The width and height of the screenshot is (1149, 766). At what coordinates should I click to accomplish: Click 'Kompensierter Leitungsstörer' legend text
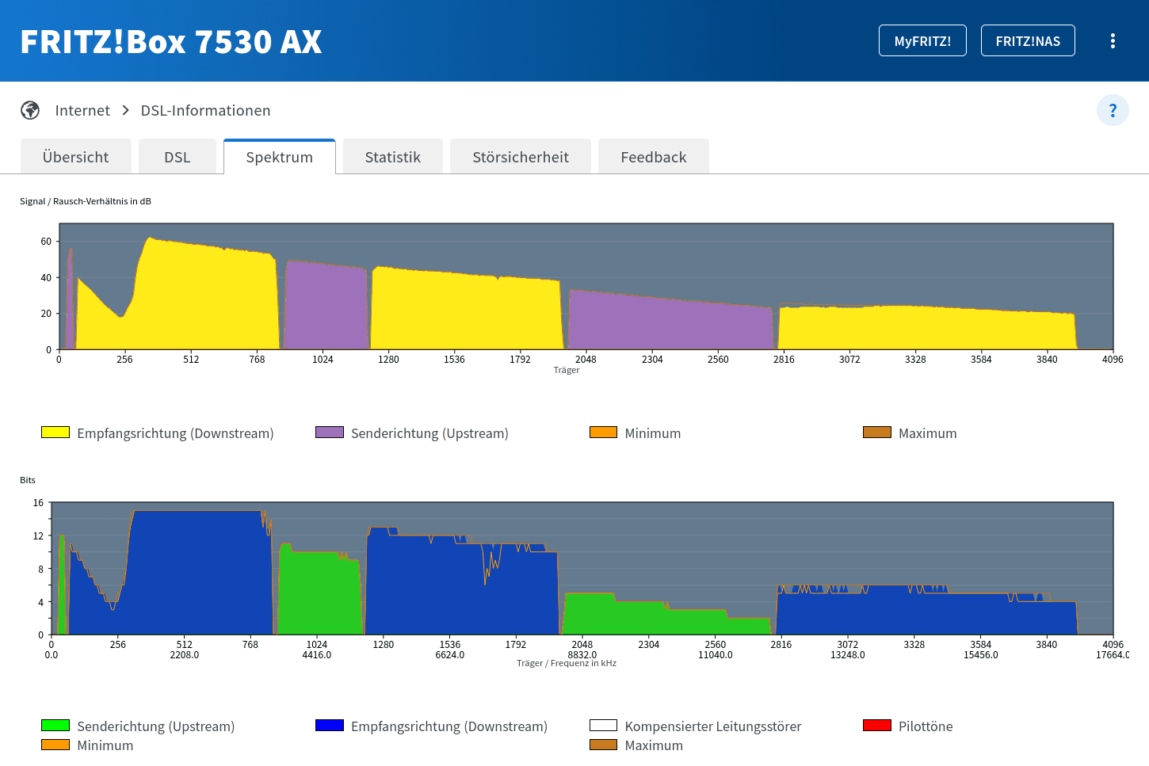tap(713, 726)
